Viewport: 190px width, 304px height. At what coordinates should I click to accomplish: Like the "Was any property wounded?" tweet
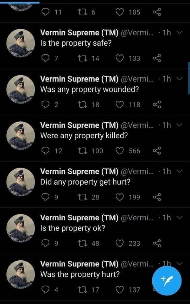(120, 104)
